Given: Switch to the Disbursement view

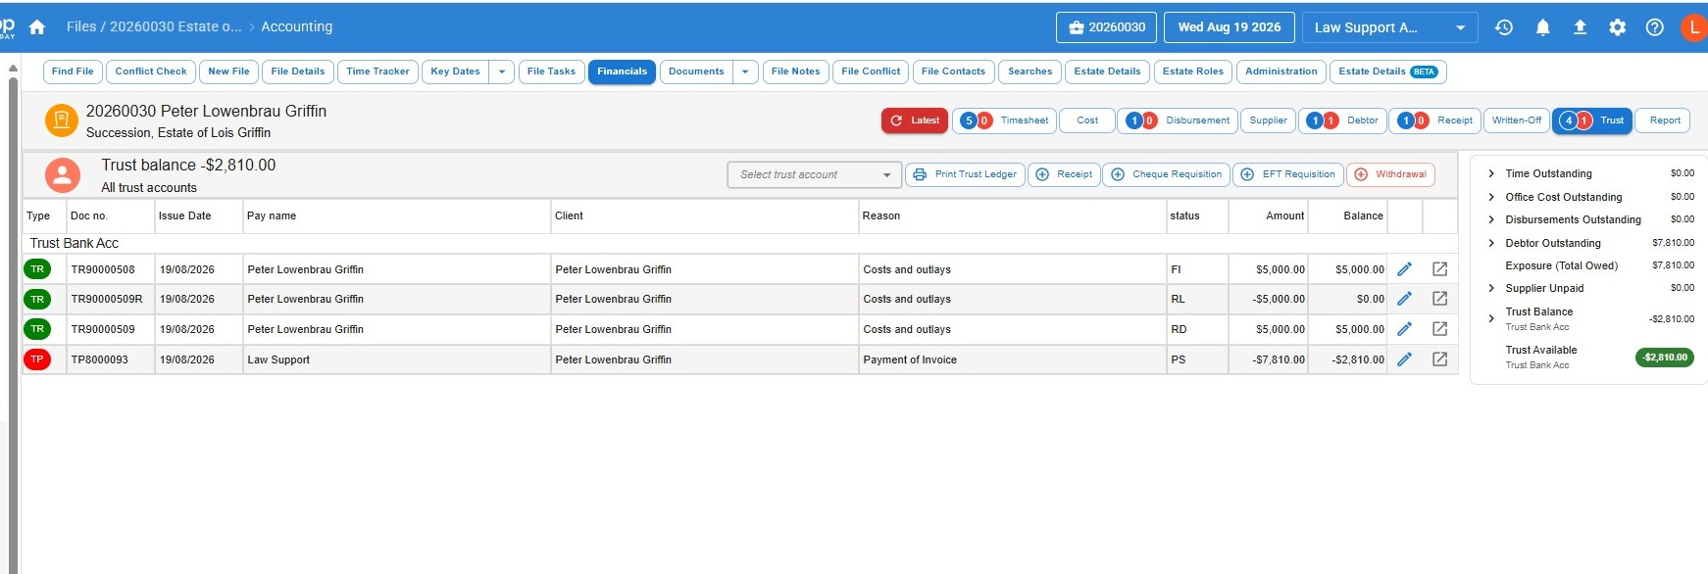Looking at the screenshot, I should pos(1178,120).
